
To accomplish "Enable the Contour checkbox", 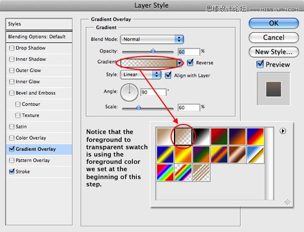I will [17, 104].
